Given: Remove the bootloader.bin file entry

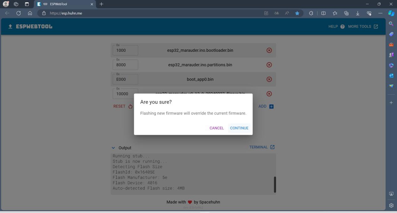Looking at the screenshot, I should [x=269, y=50].
